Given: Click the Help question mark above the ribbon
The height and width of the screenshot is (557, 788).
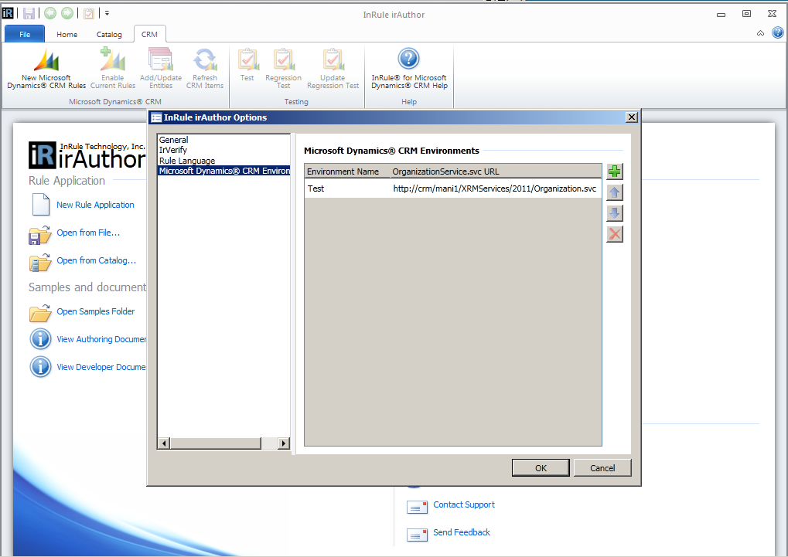Looking at the screenshot, I should (777, 32).
